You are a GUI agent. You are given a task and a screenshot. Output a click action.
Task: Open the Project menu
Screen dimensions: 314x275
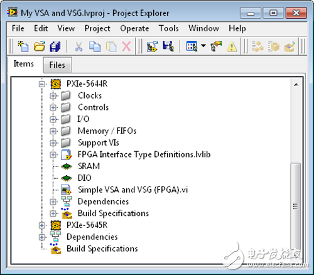click(x=97, y=28)
